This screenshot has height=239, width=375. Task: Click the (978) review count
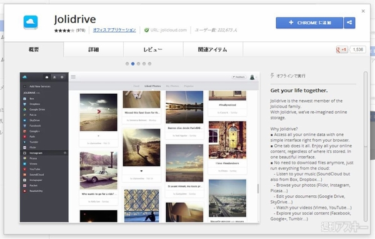coord(81,31)
